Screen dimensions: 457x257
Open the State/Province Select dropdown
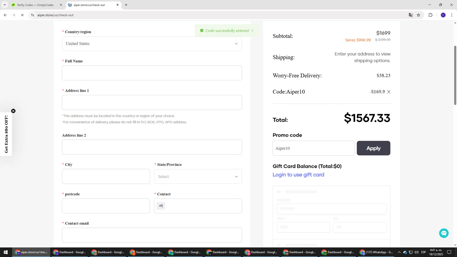pos(198,177)
